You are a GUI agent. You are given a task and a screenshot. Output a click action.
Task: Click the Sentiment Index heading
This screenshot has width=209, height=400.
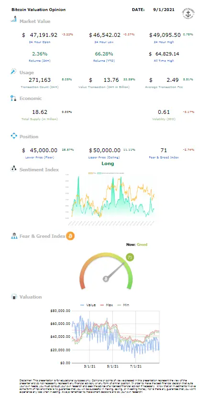39,170
